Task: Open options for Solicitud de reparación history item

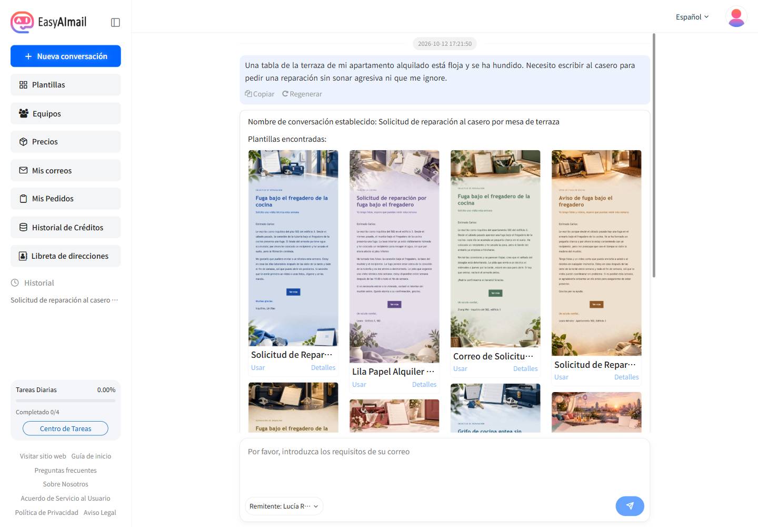Action: (x=115, y=300)
